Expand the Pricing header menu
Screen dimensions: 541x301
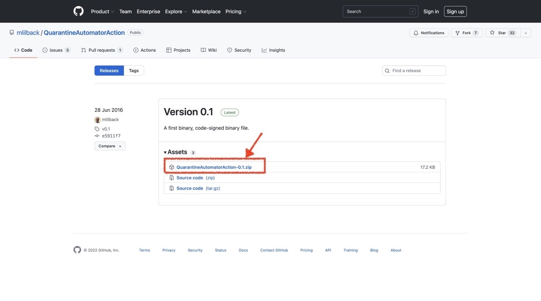[x=236, y=12]
